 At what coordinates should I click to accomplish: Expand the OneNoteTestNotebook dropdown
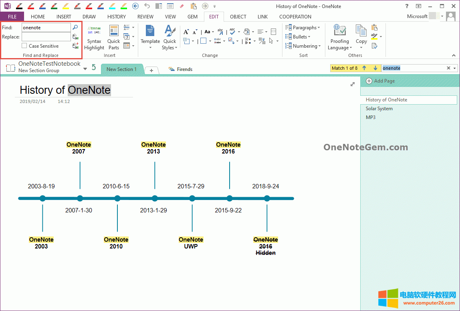click(85, 69)
